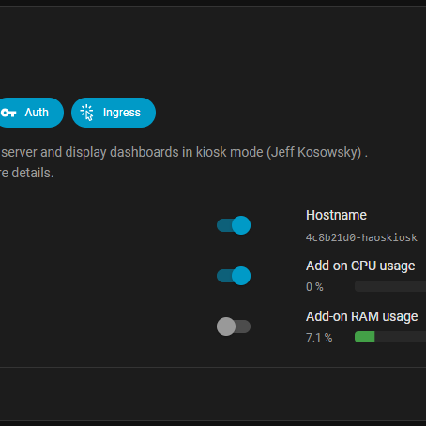Click the Hostname label
This screenshot has width=426, height=426.
coord(336,215)
